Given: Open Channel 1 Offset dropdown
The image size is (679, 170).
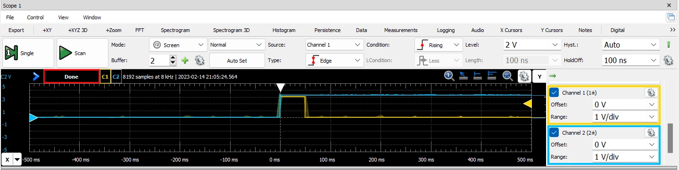Looking at the screenshot, I should click(x=625, y=105).
